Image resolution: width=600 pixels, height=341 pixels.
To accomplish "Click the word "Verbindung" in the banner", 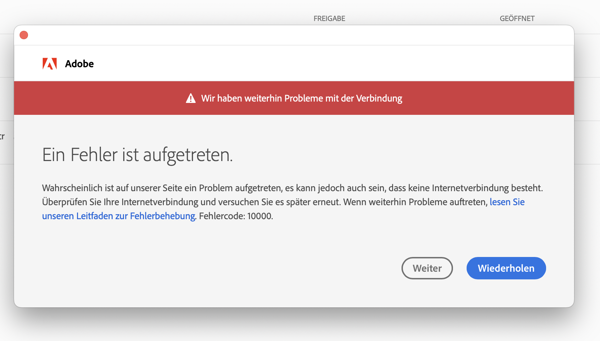I will [x=379, y=98].
